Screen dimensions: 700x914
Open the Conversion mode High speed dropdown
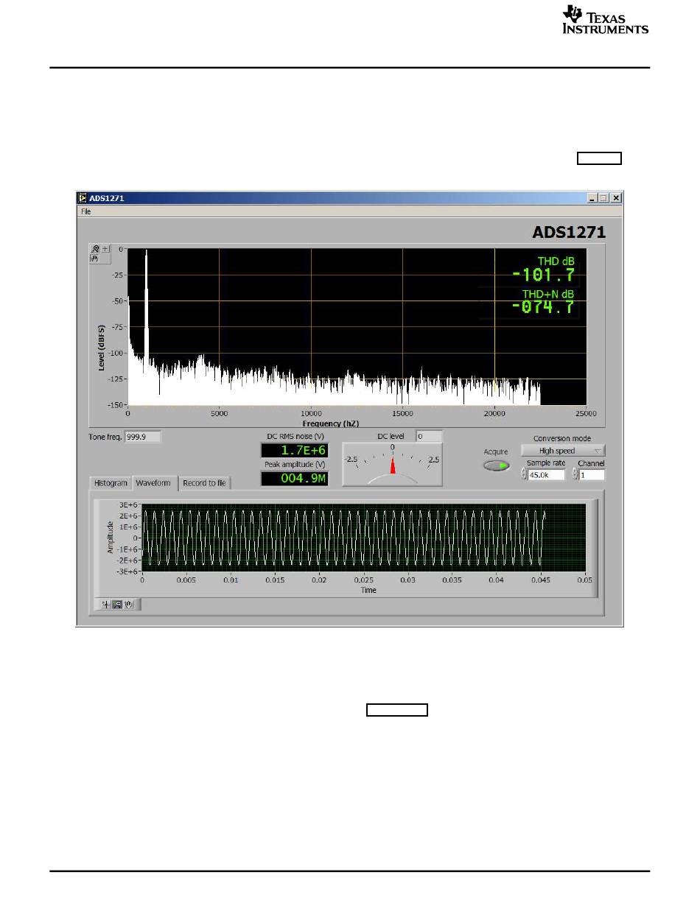[x=563, y=451]
